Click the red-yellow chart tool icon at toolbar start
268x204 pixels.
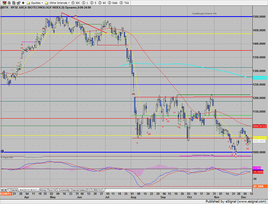tap(5, 3)
